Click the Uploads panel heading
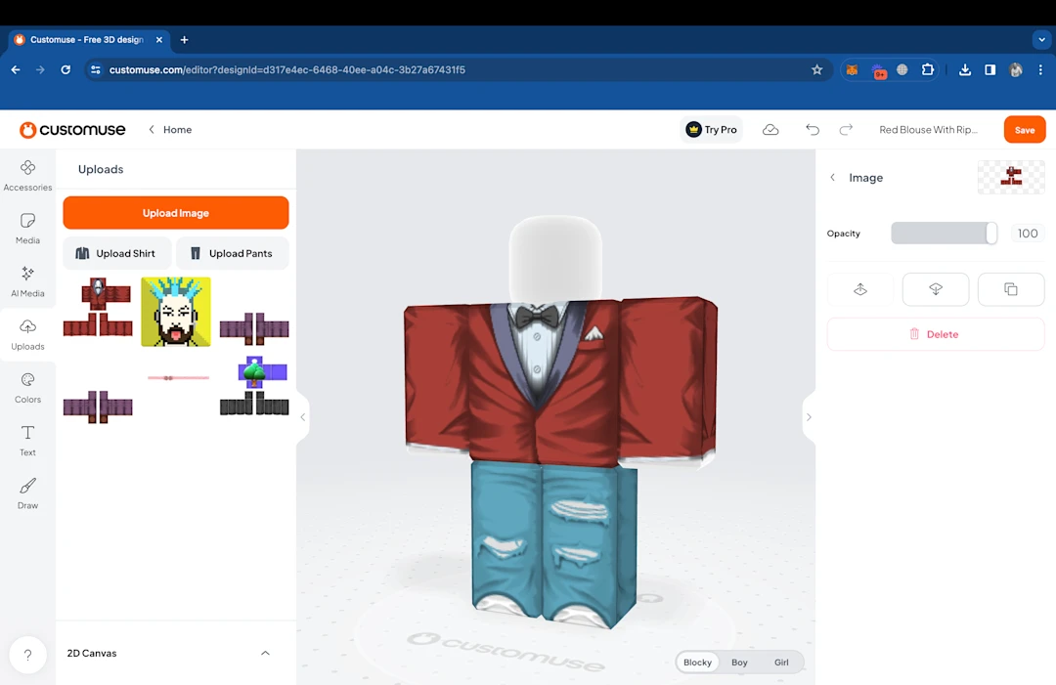The height and width of the screenshot is (685, 1056). click(101, 170)
